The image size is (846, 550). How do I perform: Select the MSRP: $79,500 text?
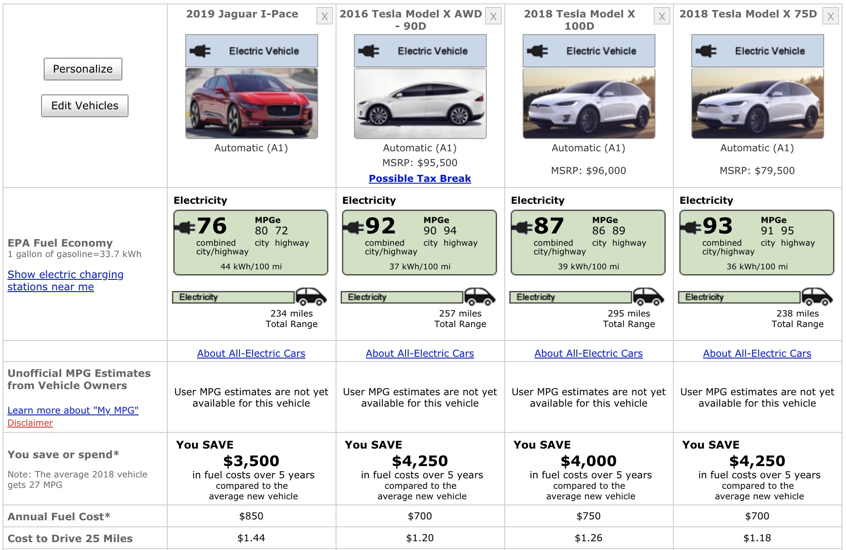point(757,171)
